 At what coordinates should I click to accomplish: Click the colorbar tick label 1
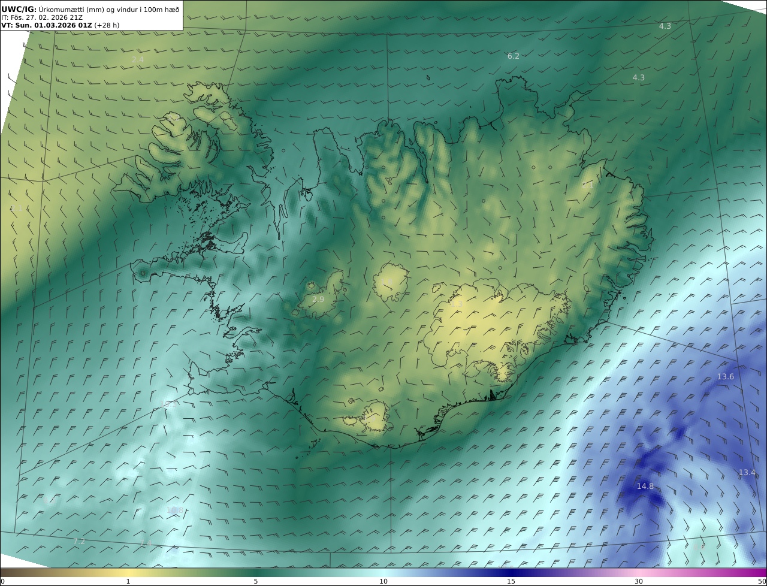128,581
